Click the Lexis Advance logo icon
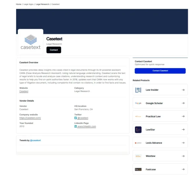This screenshot has height=176, width=195. 138,143
